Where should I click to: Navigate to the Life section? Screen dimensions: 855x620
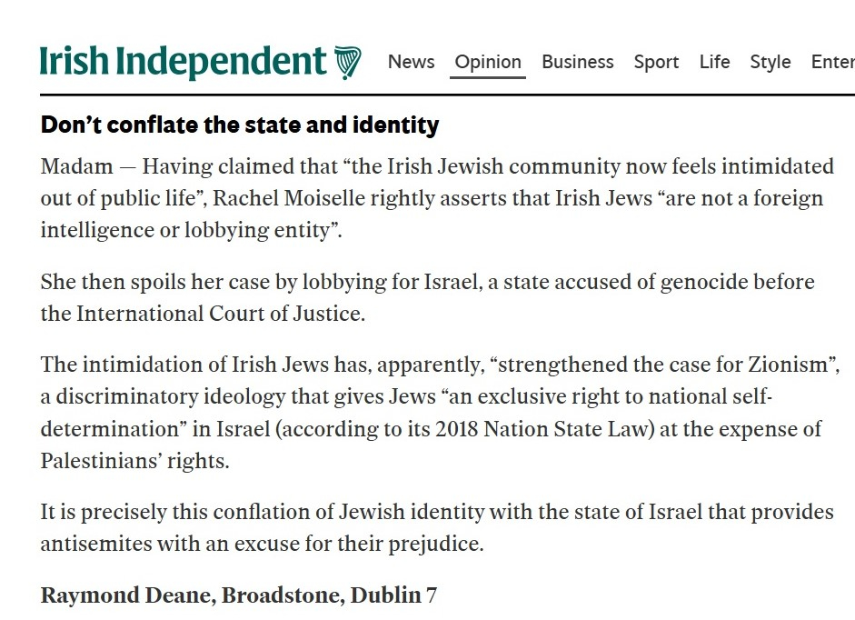(x=714, y=62)
